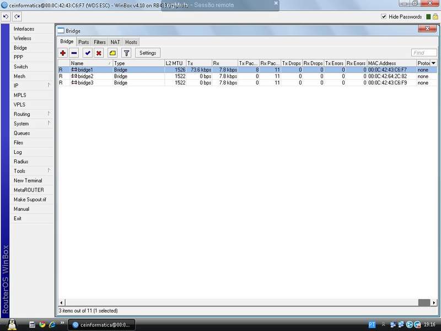Switch to the NAT tab
Viewport: 441px width, 331px height.
click(x=115, y=42)
